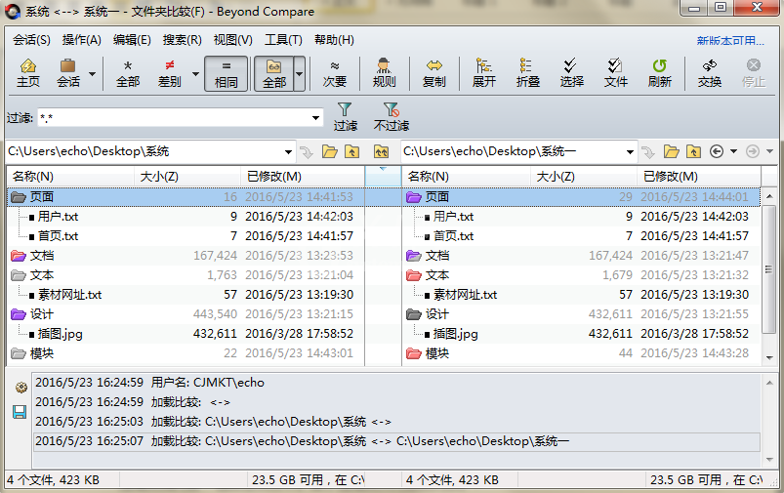This screenshot has height=493, width=784.
Task: Click the 选择 select icon
Action: 571,73
